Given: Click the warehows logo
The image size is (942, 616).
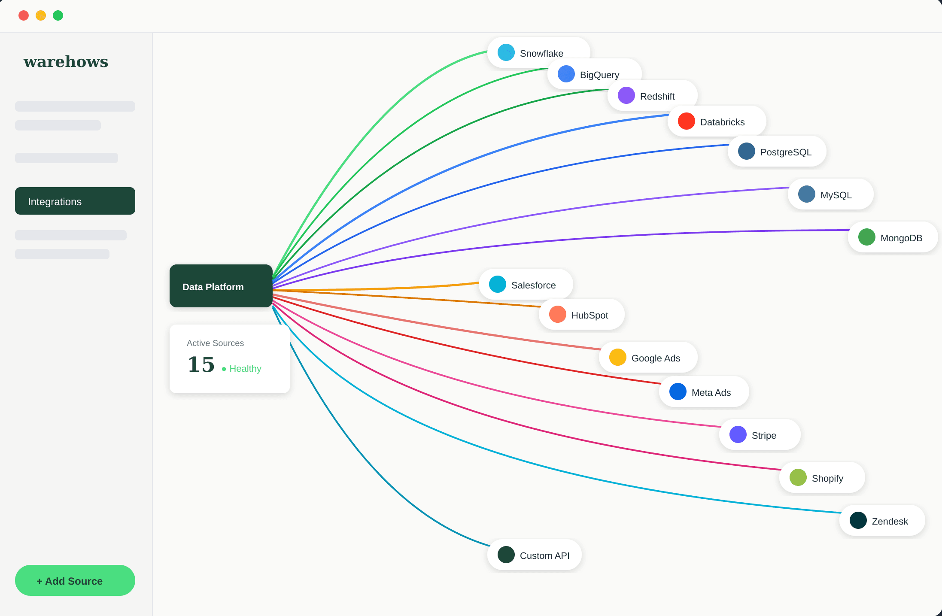Looking at the screenshot, I should click(x=66, y=61).
